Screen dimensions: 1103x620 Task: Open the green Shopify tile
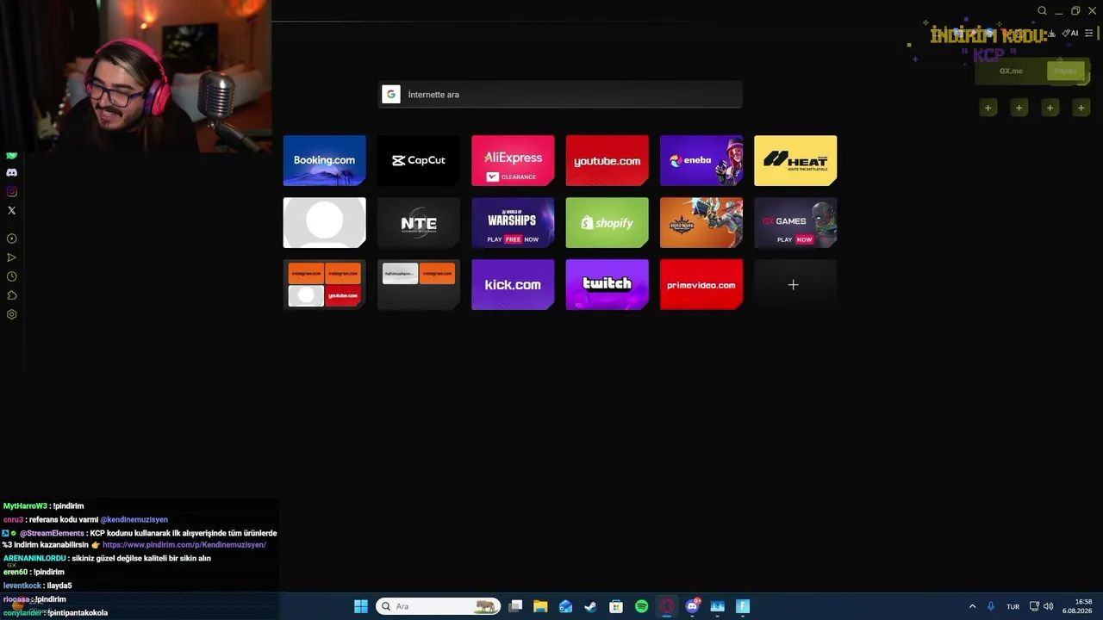tap(607, 222)
